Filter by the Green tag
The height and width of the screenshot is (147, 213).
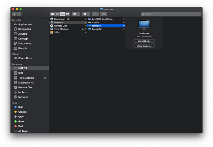pos(29,121)
